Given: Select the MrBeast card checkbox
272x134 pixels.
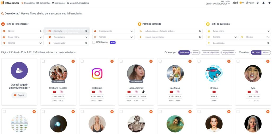Looking at the screenshot, I should pos(199,61).
